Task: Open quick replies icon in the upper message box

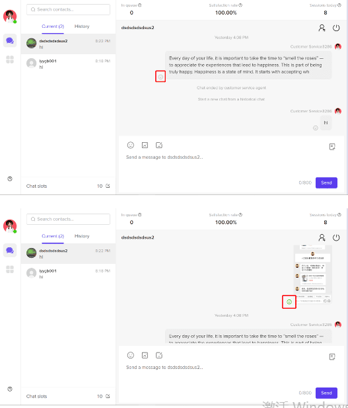Action: tap(332, 147)
